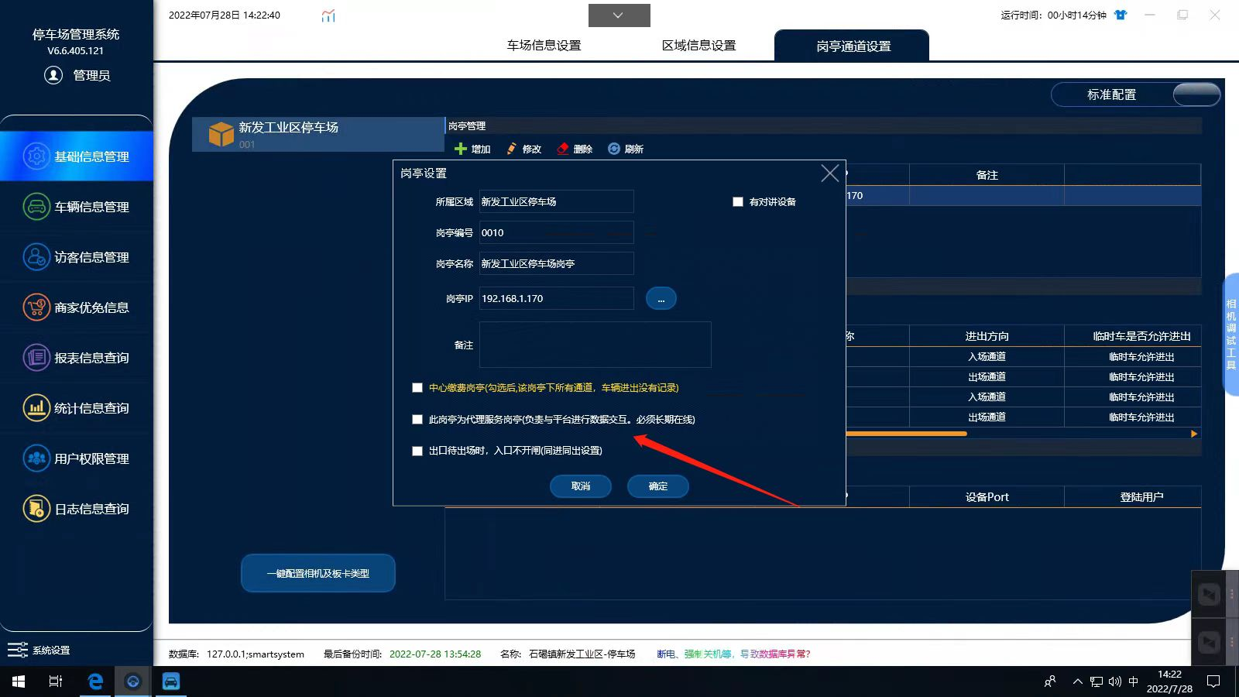The width and height of the screenshot is (1239, 697).
Task: Enable the 有对讲设备 checkbox
Action: click(x=738, y=201)
